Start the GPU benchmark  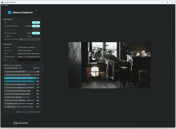[x=36, y=23]
